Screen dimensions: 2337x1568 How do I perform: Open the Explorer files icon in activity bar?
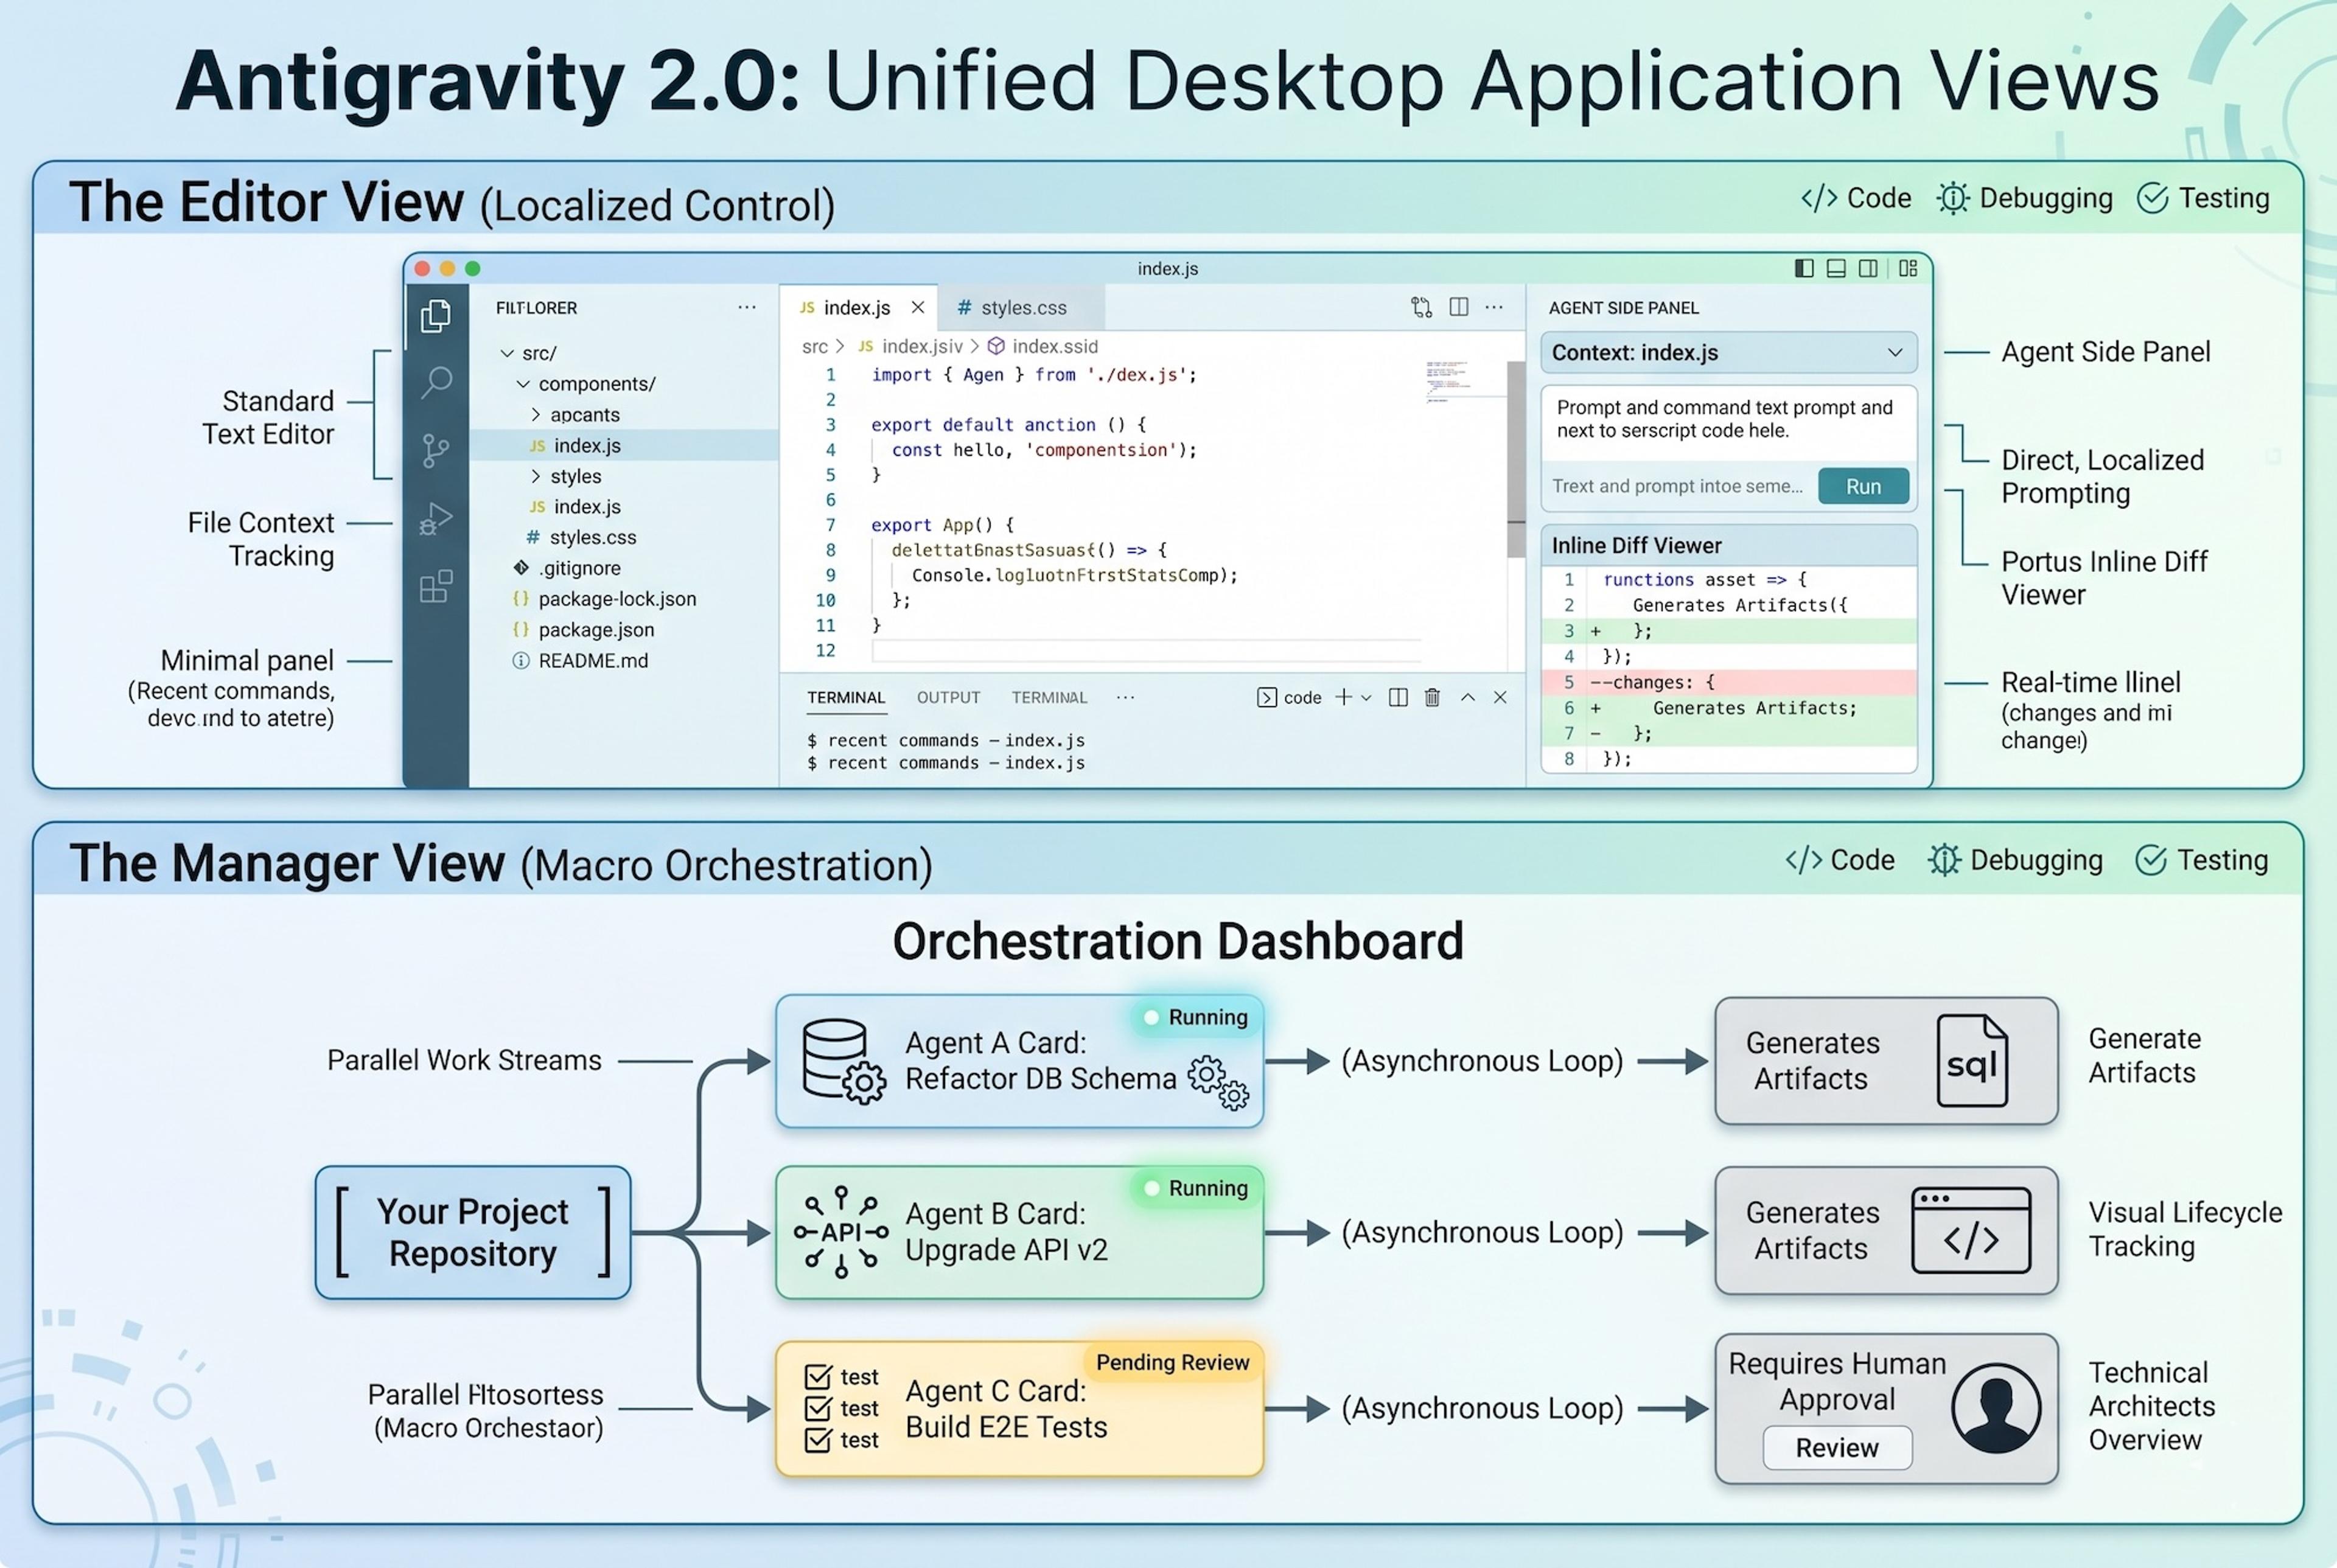tap(436, 316)
